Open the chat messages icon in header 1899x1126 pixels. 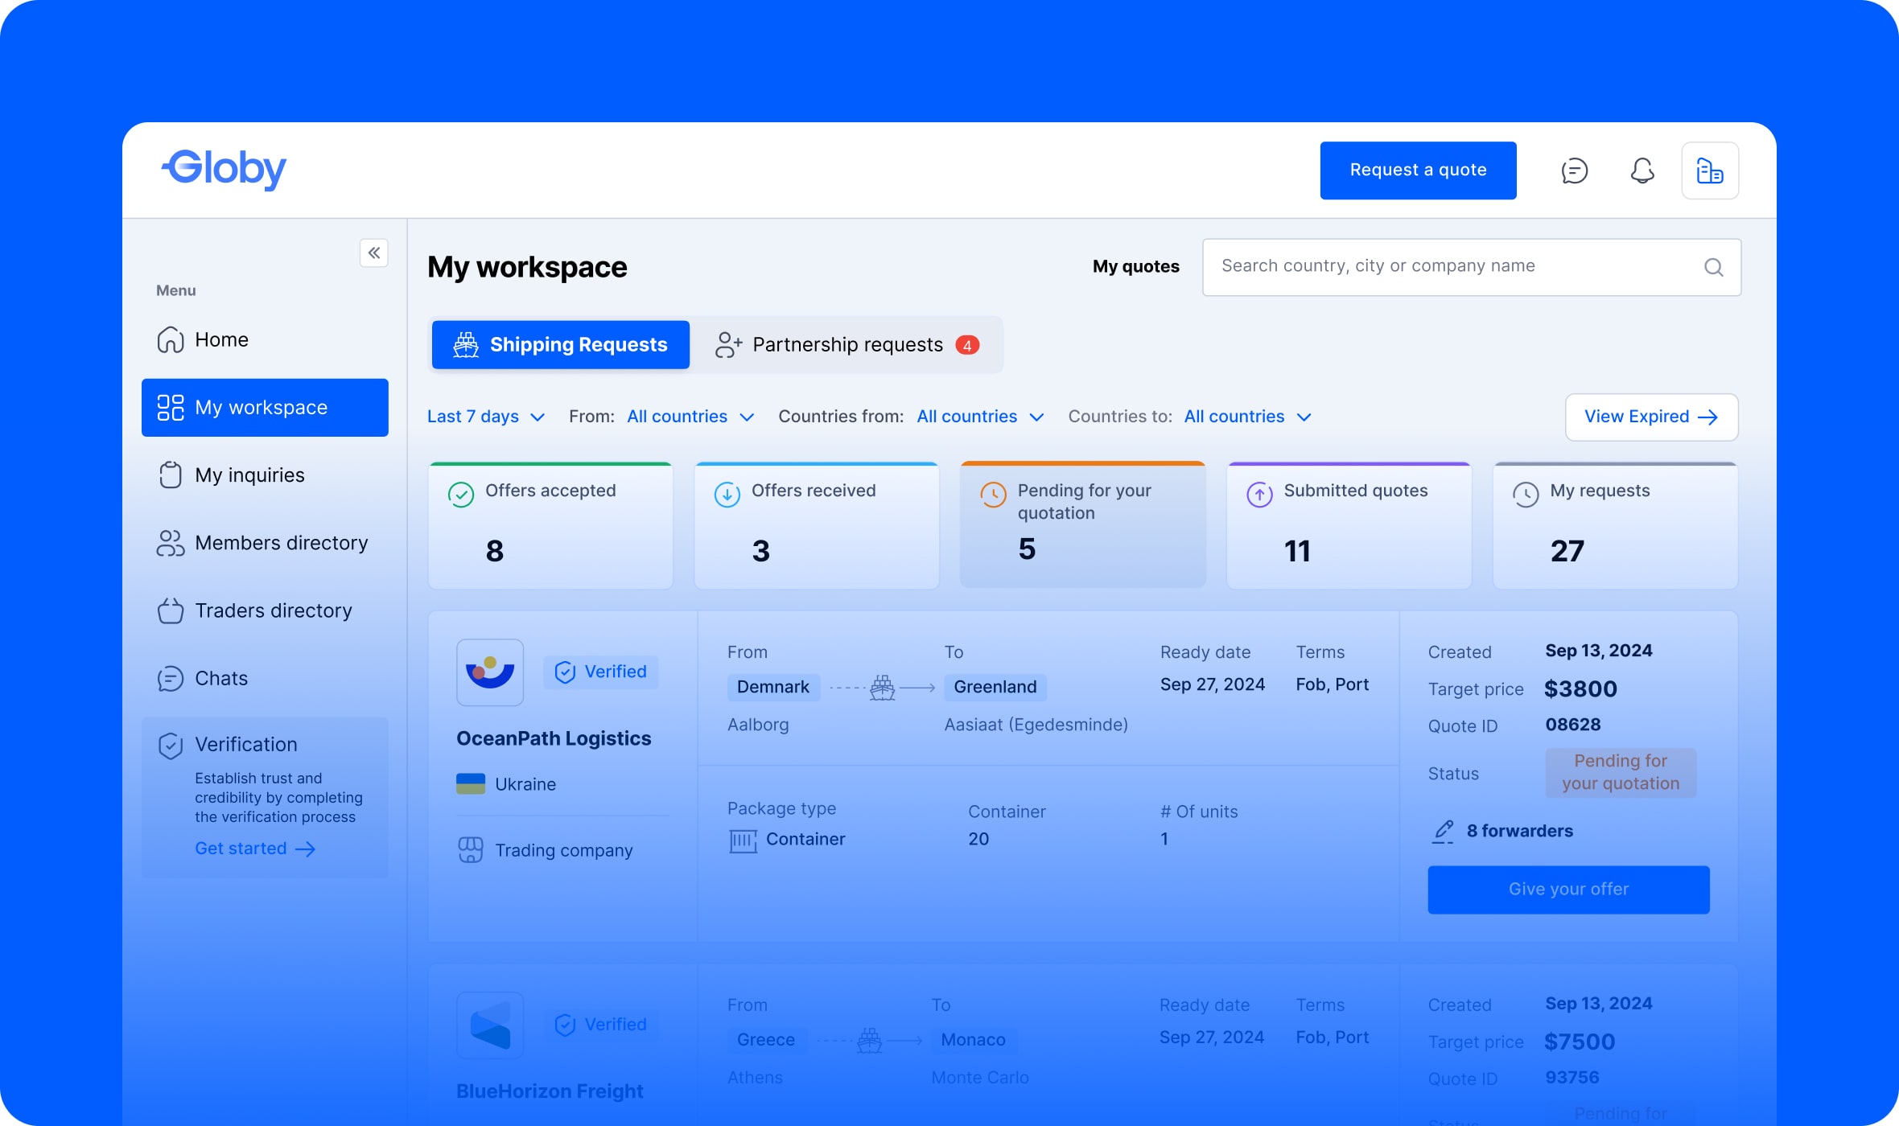[x=1574, y=171]
